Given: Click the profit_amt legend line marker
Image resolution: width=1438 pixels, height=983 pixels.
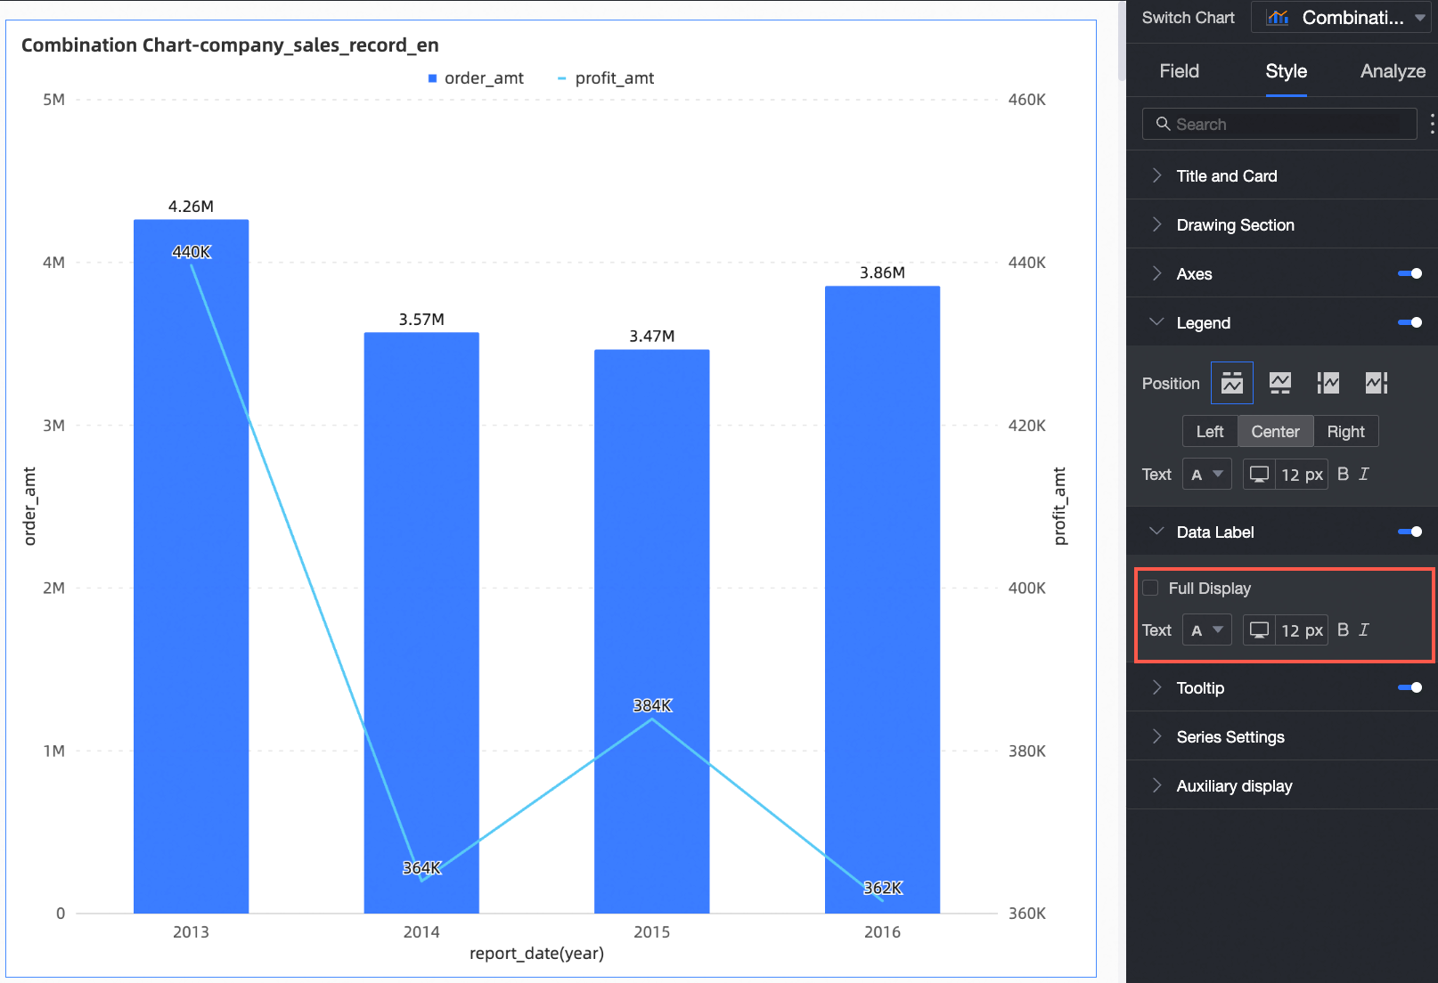Looking at the screenshot, I should [562, 78].
